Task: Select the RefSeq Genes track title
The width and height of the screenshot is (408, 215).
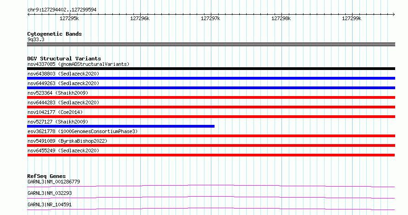Action: point(46,176)
